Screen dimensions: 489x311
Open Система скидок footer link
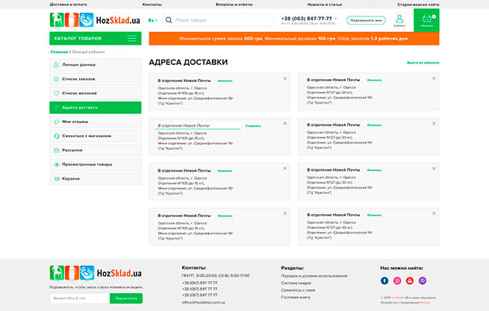(296, 283)
